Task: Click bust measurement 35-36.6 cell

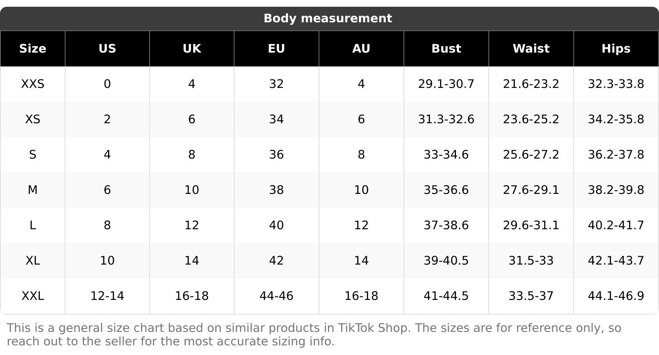Action: tap(446, 190)
